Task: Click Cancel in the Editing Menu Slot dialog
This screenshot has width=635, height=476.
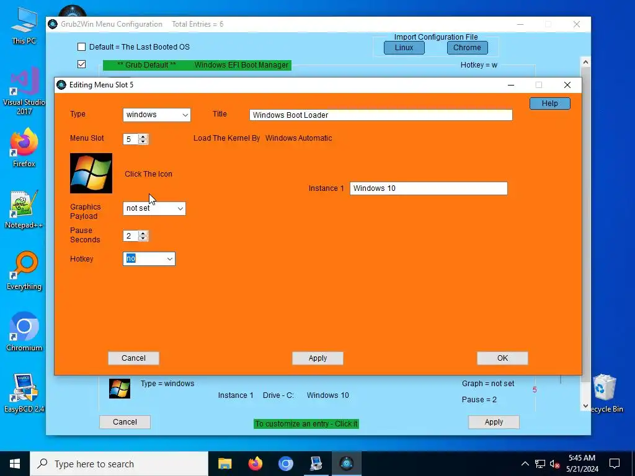Action: coord(133,358)
